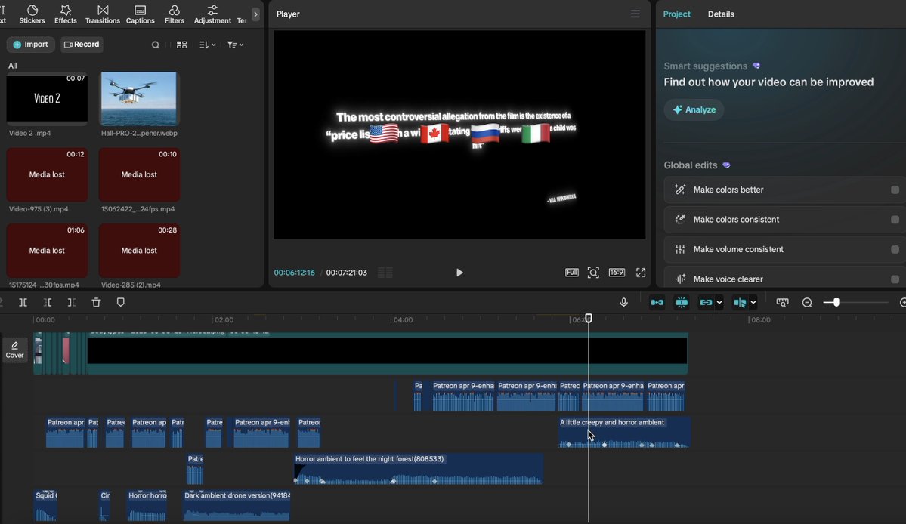Toggle auto snapping
This screenshot has height=524, width=906.
click(x=682, y=303)
